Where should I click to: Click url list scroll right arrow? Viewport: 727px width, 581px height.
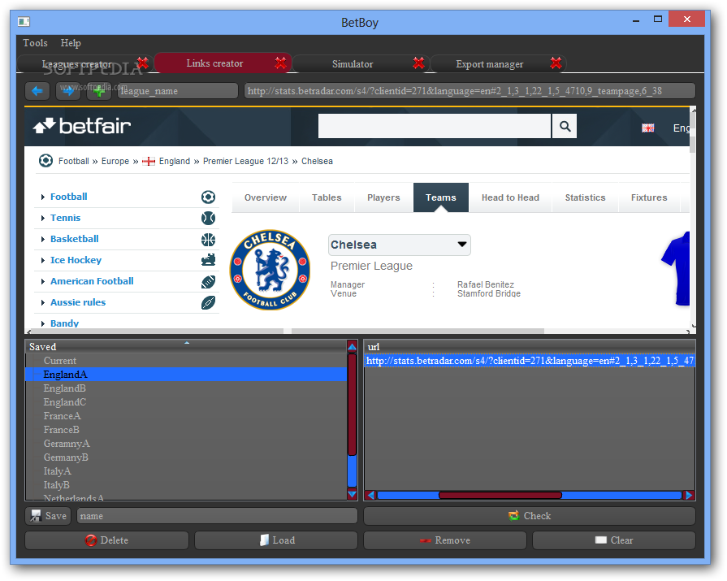point(689,495)
